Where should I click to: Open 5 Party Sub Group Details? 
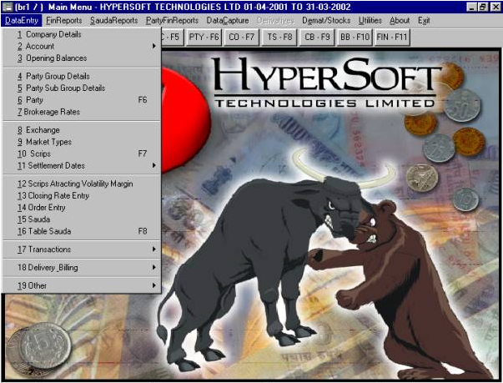pos(82,88)
